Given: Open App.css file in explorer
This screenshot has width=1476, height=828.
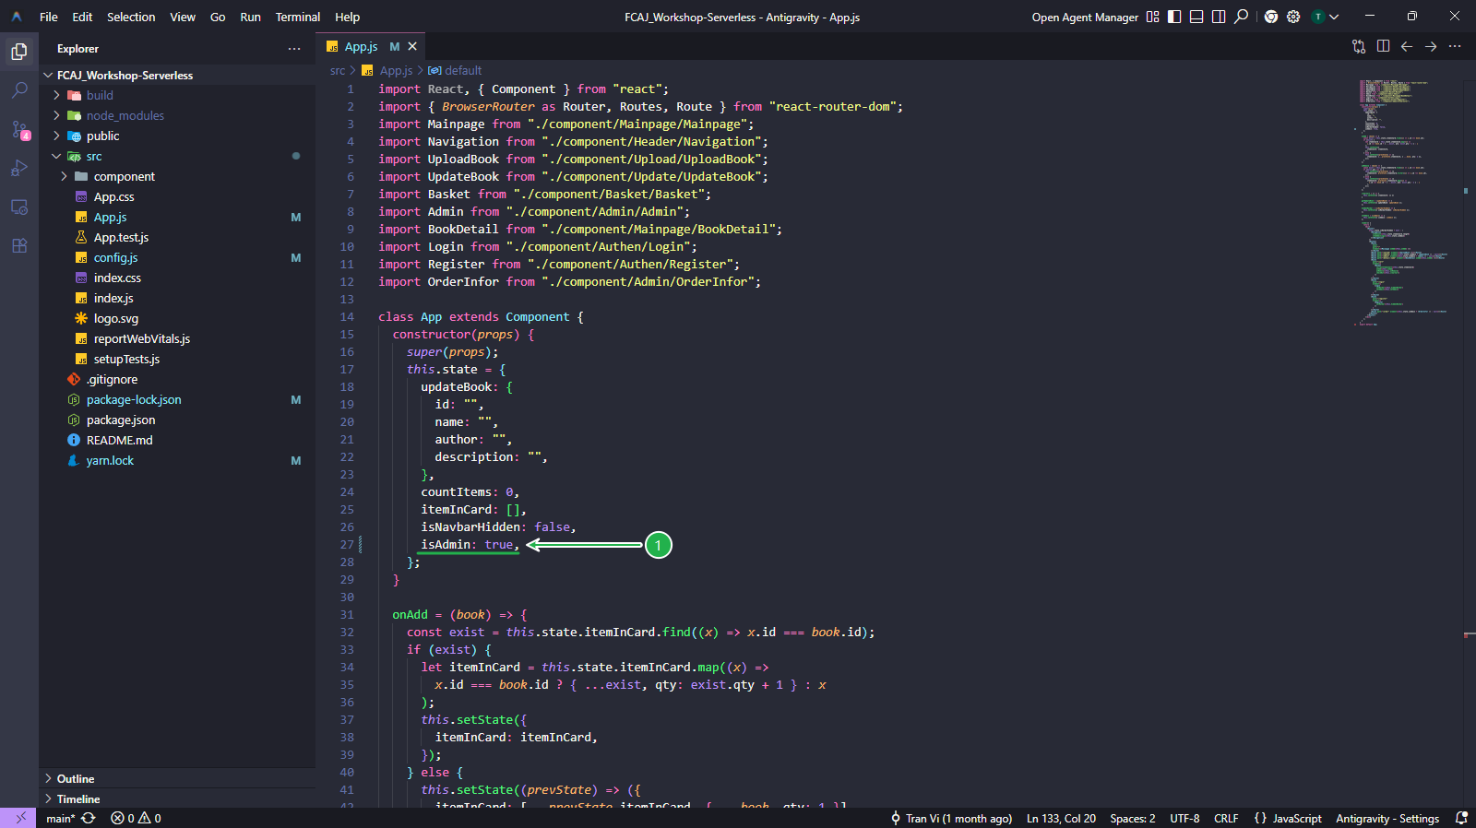Looking at the screenshot, I should [113, 196].
